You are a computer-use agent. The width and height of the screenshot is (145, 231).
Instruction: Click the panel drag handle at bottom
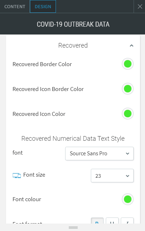click(x=73, y=227)
